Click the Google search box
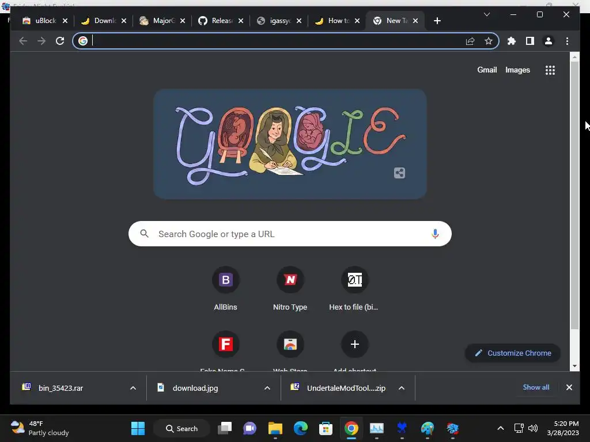The height and width of the screenshot is (442, 590). coord(290,234)
